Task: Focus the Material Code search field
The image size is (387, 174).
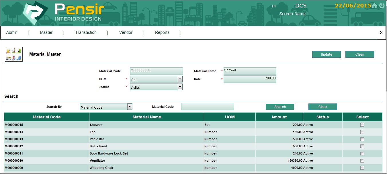Action: 207,107
